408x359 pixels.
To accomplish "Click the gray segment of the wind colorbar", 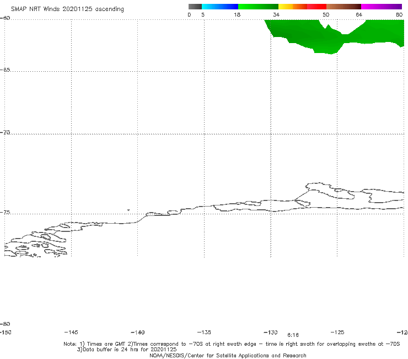I will pos(195,7).
